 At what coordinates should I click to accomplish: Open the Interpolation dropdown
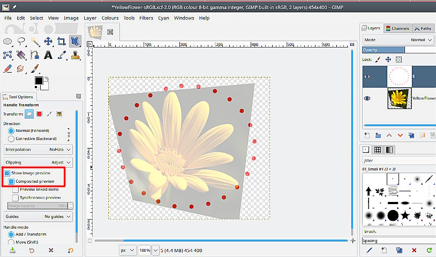[38, 150]
